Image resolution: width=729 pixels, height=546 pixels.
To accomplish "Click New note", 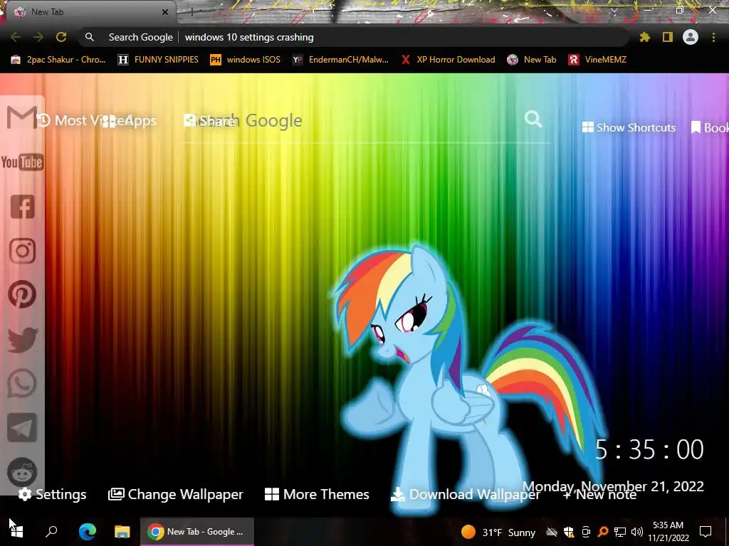I will coord(599,495).
